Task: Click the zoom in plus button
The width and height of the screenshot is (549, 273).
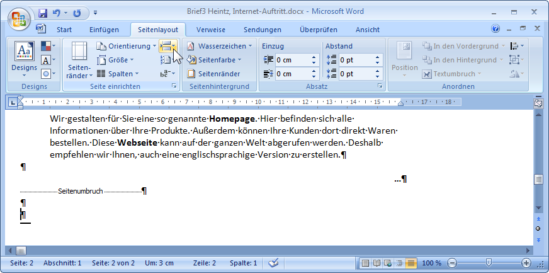Action: 526,263
